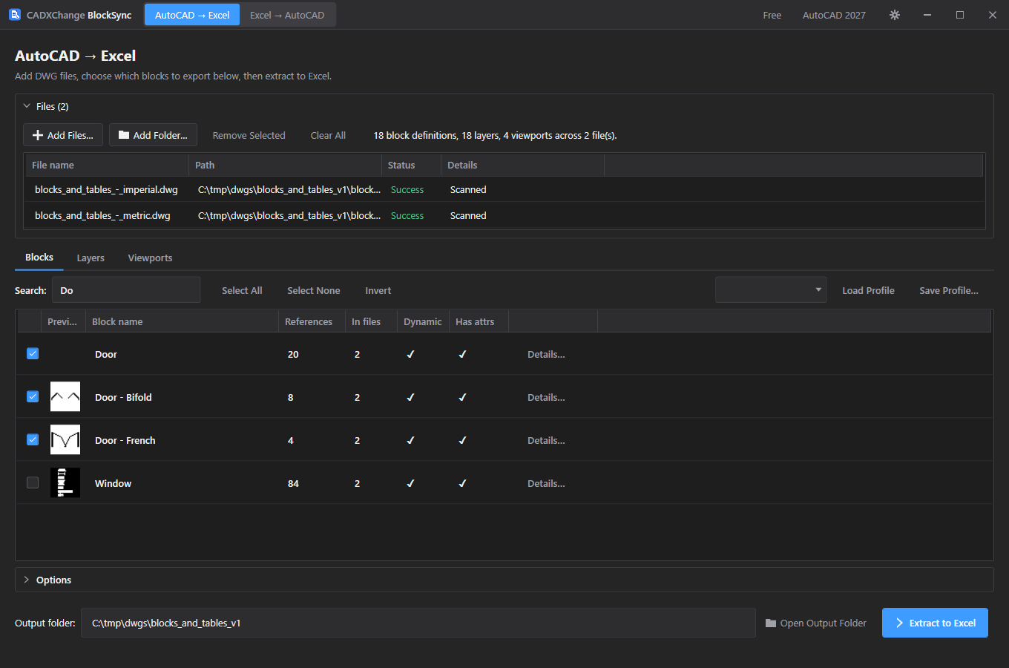The height and width of the screenshot is (668, 1009).
Task: Click the Extract to Excel button
Action: 935,623
